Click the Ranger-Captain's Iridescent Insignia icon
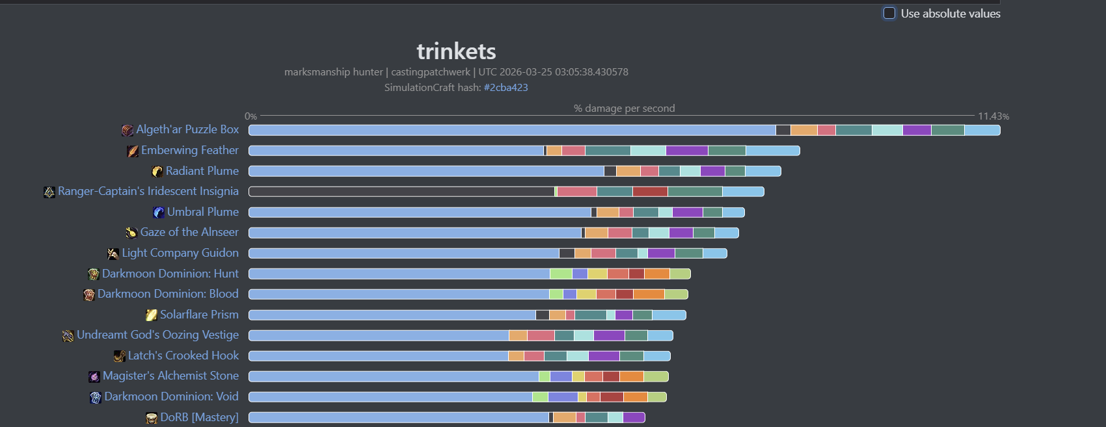Screen dimensions: 1106x427 (49, 192)
